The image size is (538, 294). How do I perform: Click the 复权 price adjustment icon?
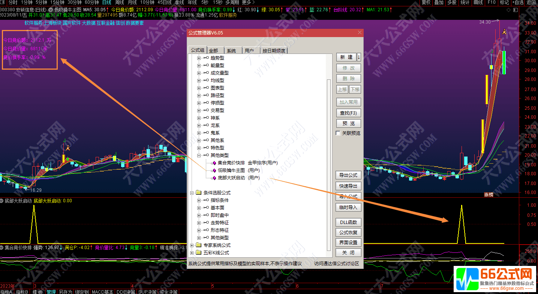pos(426,2)
